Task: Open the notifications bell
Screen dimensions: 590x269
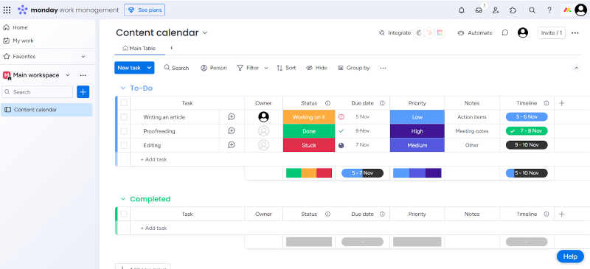Action: [x=462, y=10]
